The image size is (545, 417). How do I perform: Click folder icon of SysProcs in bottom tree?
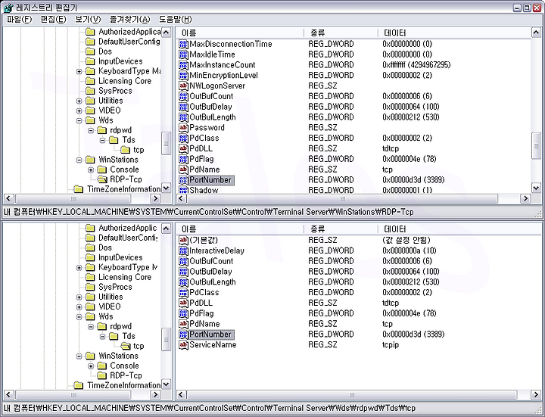(x=90, y=287)
